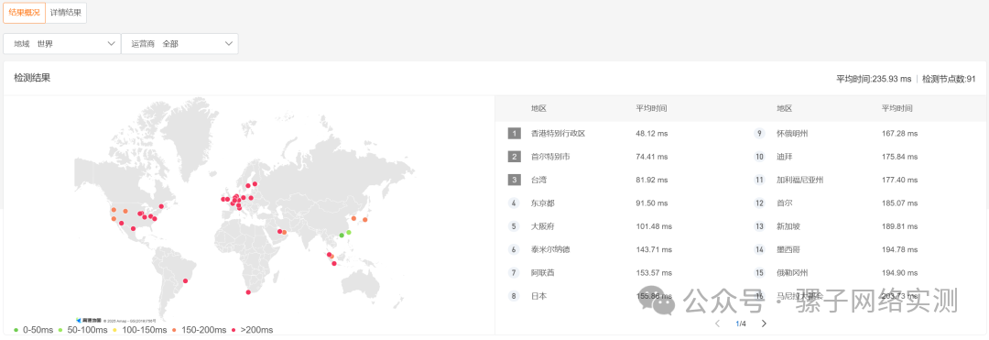Go to previous page of results
The height and width of the screenshot is (340, 989).
tap(718, 324)
